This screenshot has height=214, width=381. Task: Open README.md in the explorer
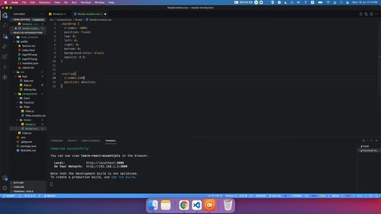(28, 150)
